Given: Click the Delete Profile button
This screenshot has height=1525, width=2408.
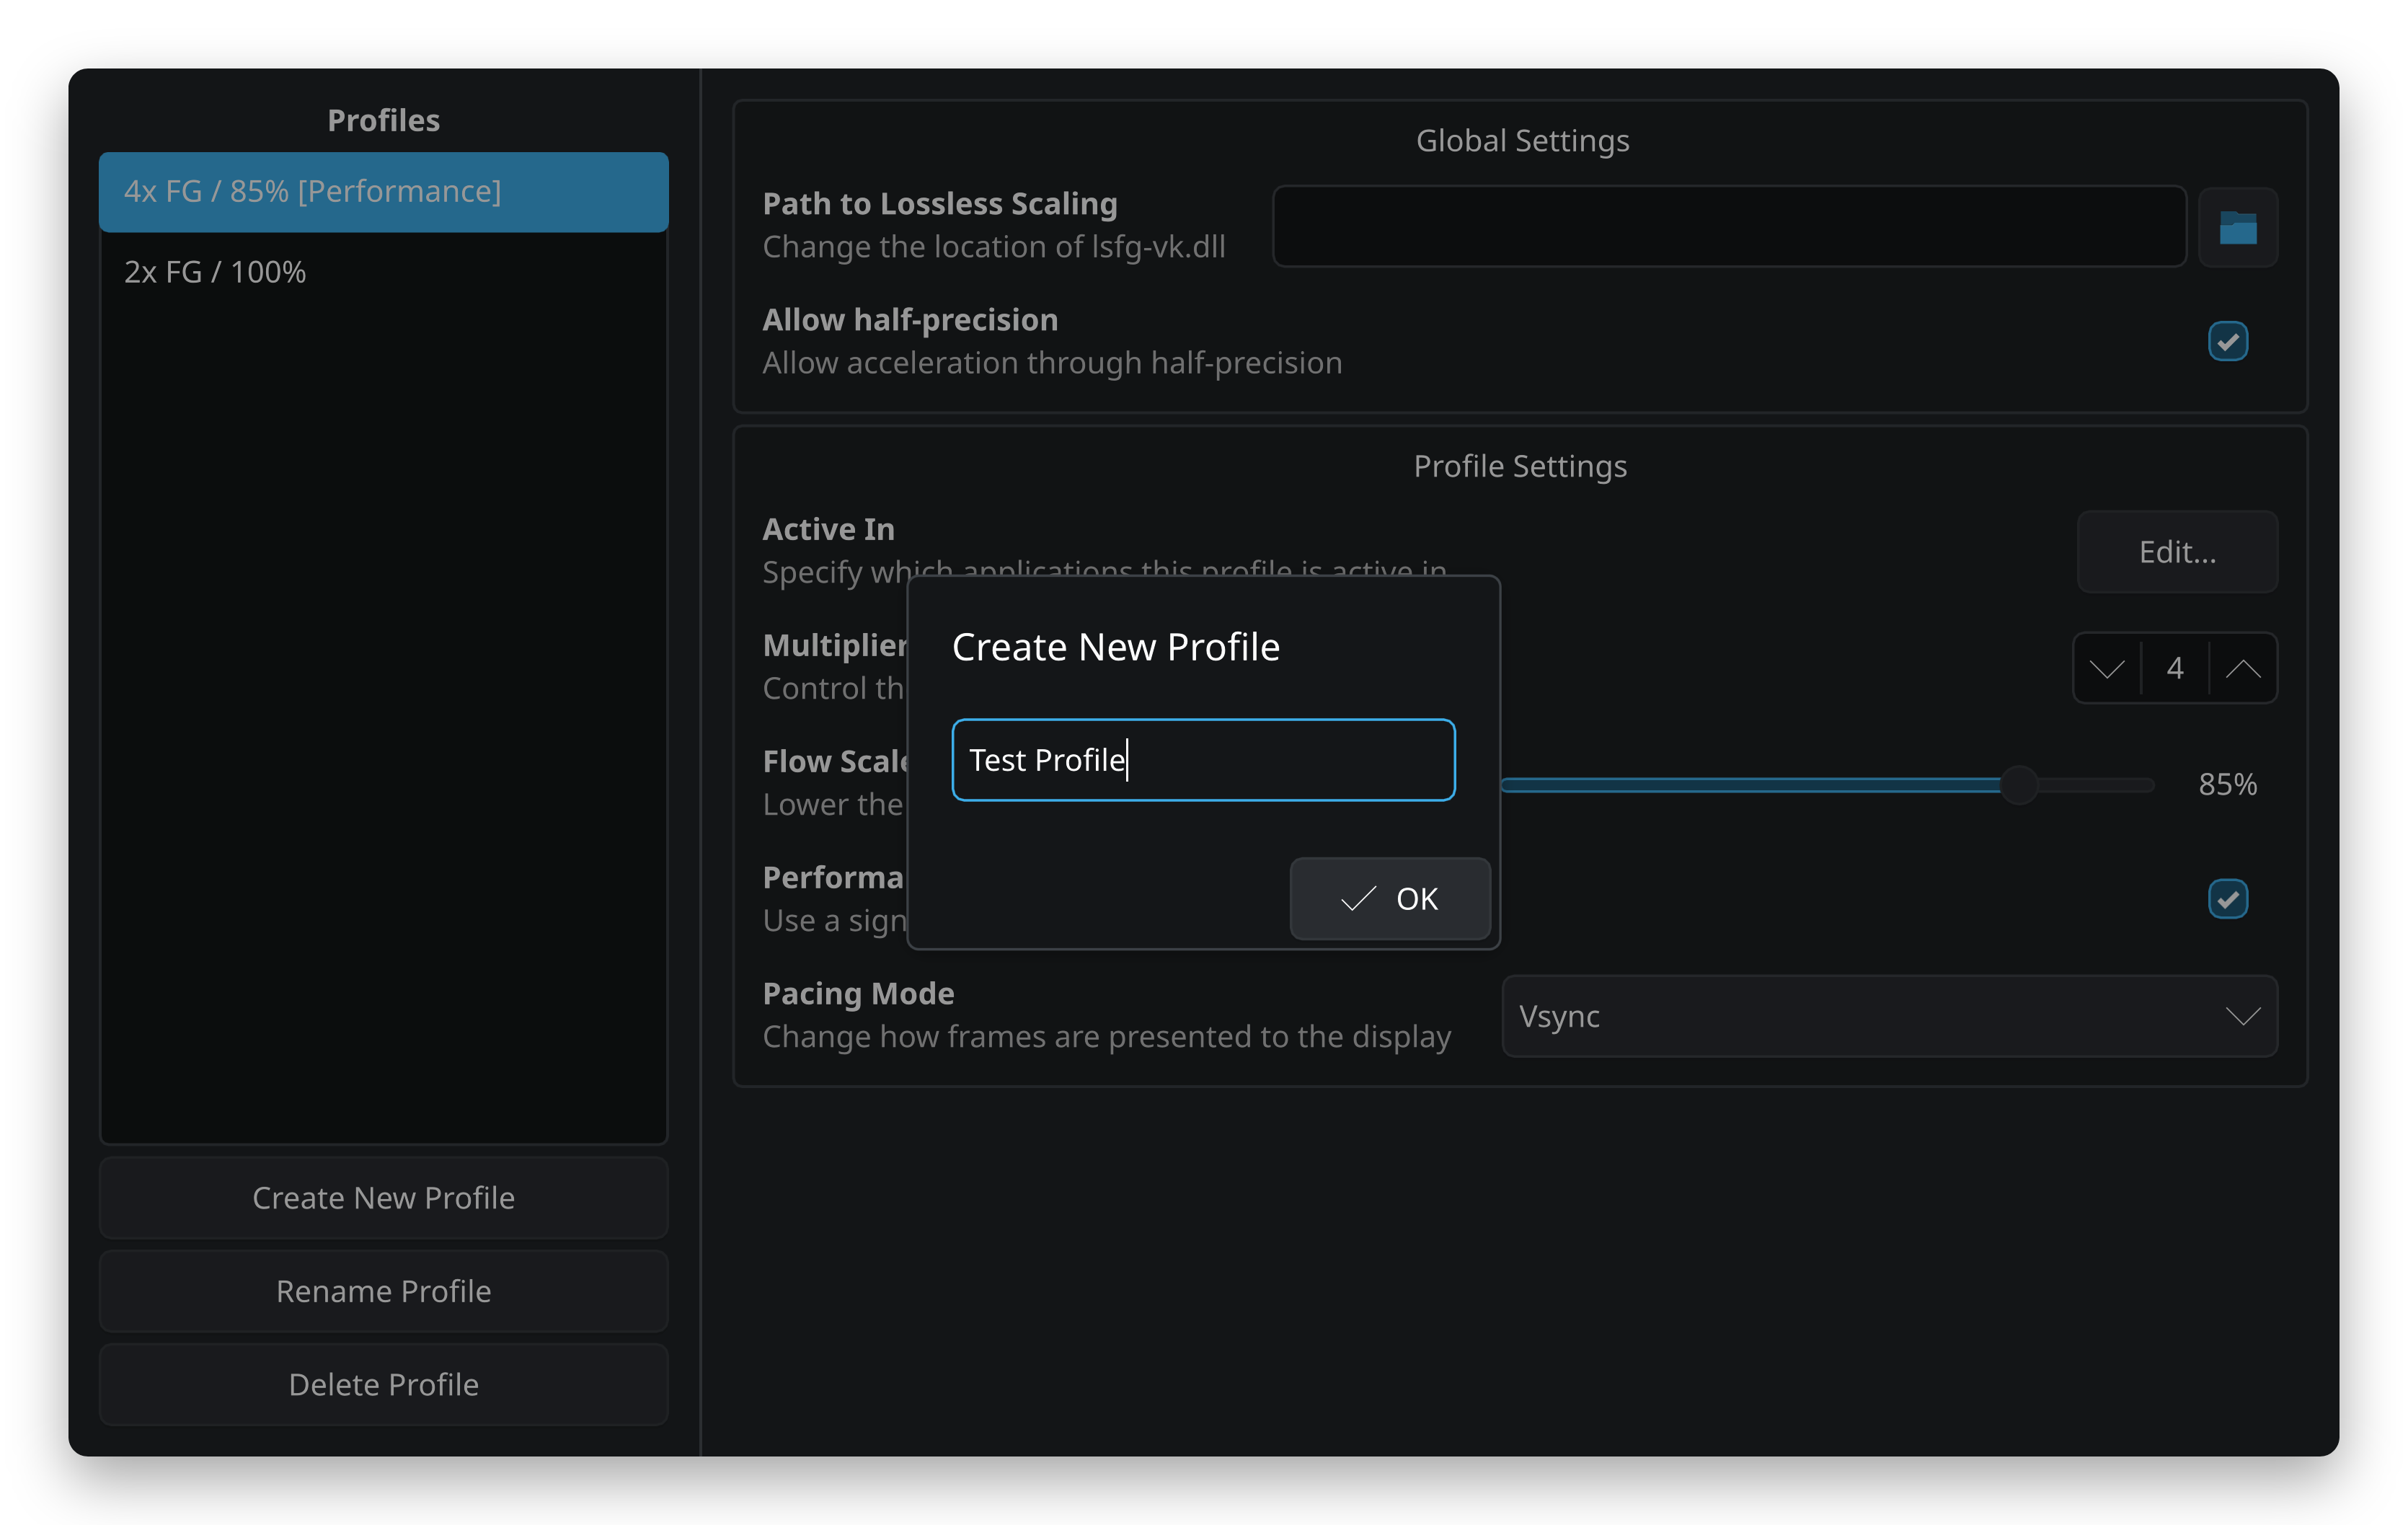Looking at the screenshot, I should [383, 1384].
